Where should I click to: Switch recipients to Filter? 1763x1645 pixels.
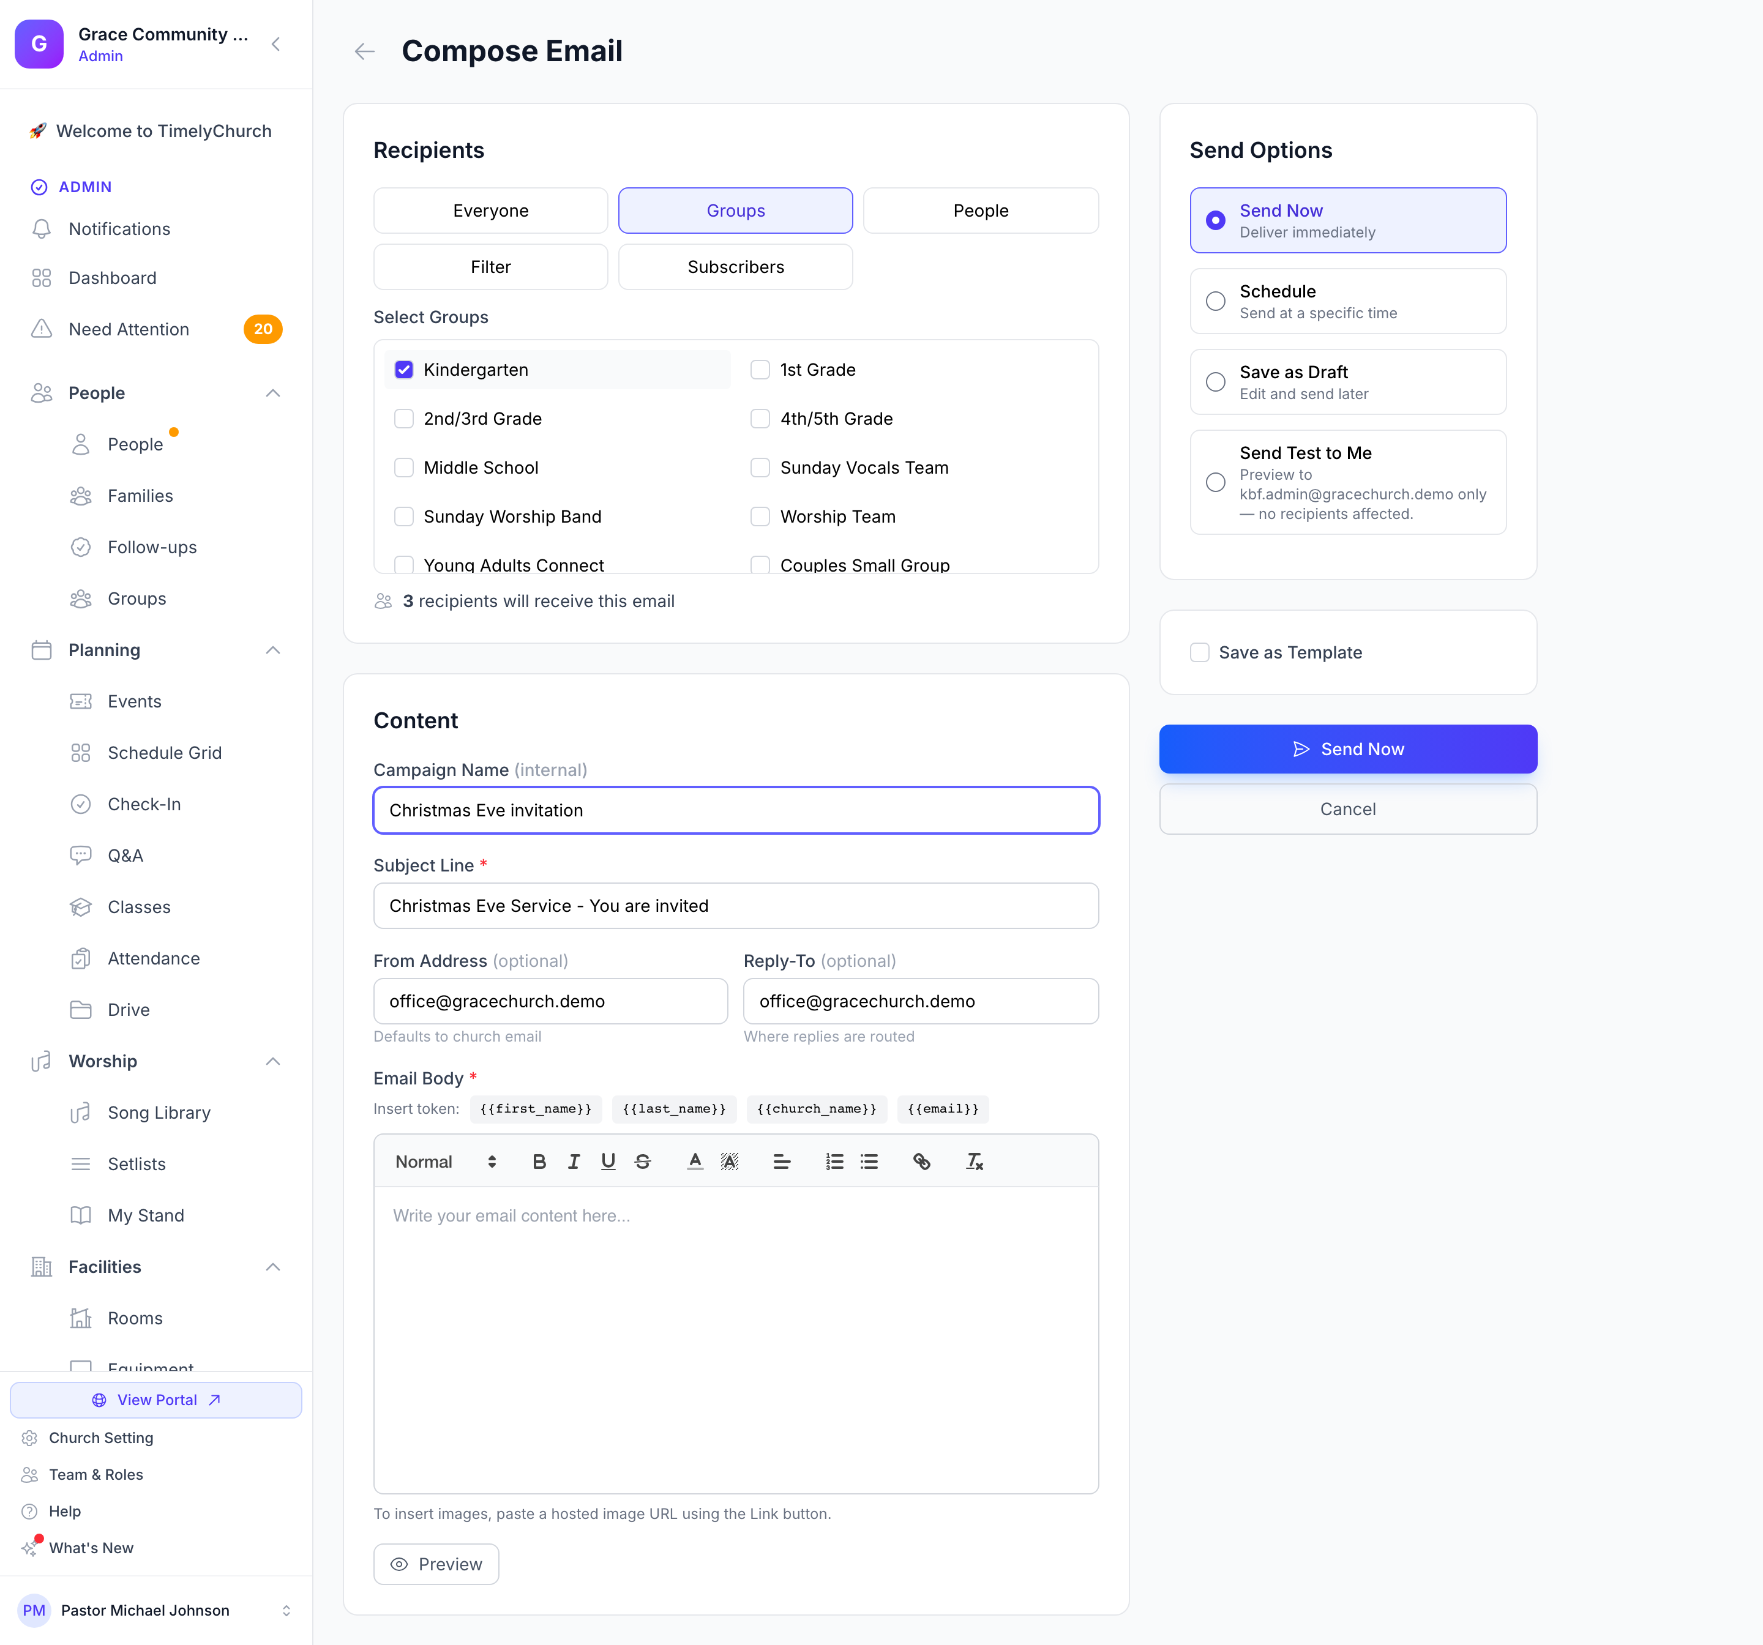coord(490,267)
